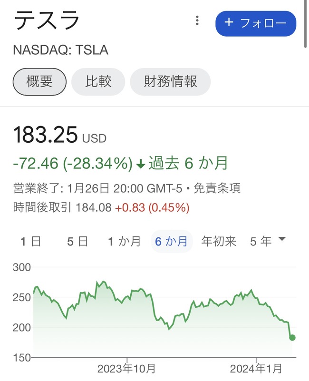Open the three-dot more options menu
Viewport: 309px width, 381px height.
(x=197, y=20)
